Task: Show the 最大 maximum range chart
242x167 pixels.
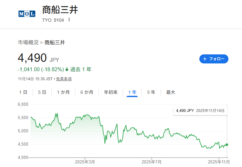Action: click(171, 92)
